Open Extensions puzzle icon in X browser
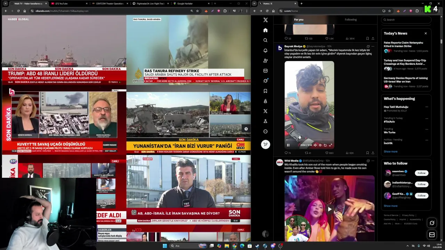 pos(417,11)
